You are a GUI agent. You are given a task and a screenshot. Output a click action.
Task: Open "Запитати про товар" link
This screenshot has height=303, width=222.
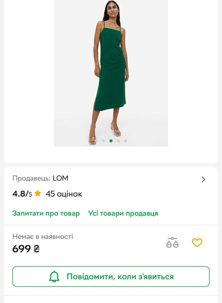tap(46, 213)
